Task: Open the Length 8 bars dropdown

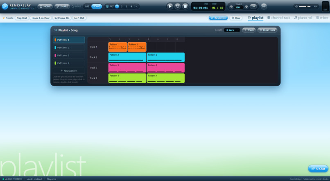Action: point(232,30)
